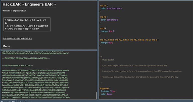Click the comment Please solve the specified algorithm

(x=139, y=77)
